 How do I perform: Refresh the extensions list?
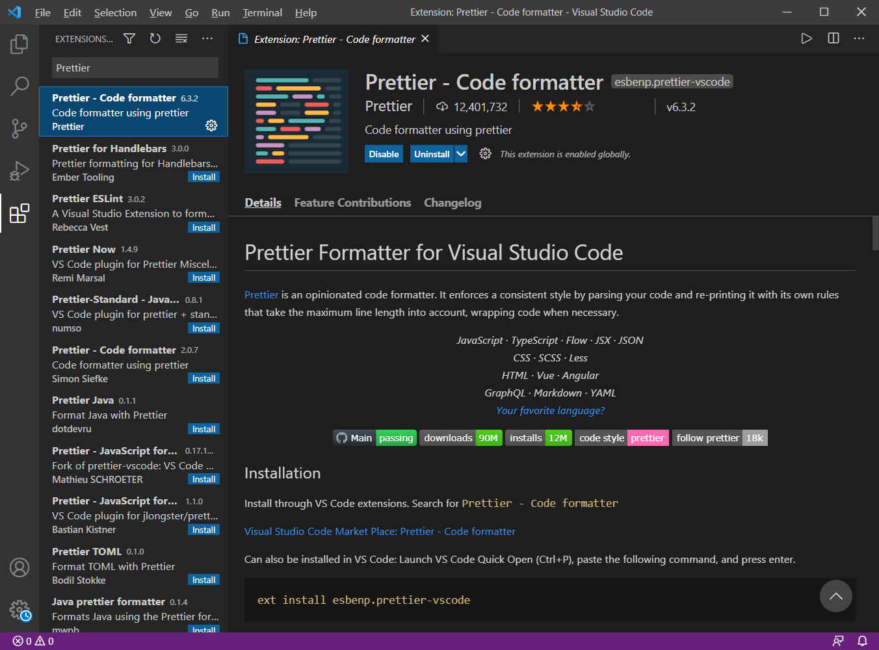pos(155,38)
